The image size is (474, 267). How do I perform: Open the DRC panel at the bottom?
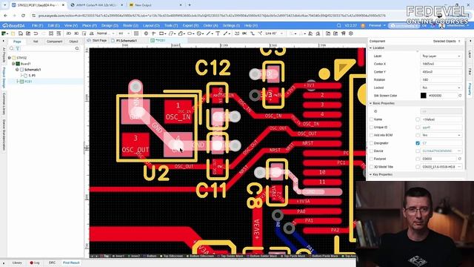pos(52,263)
